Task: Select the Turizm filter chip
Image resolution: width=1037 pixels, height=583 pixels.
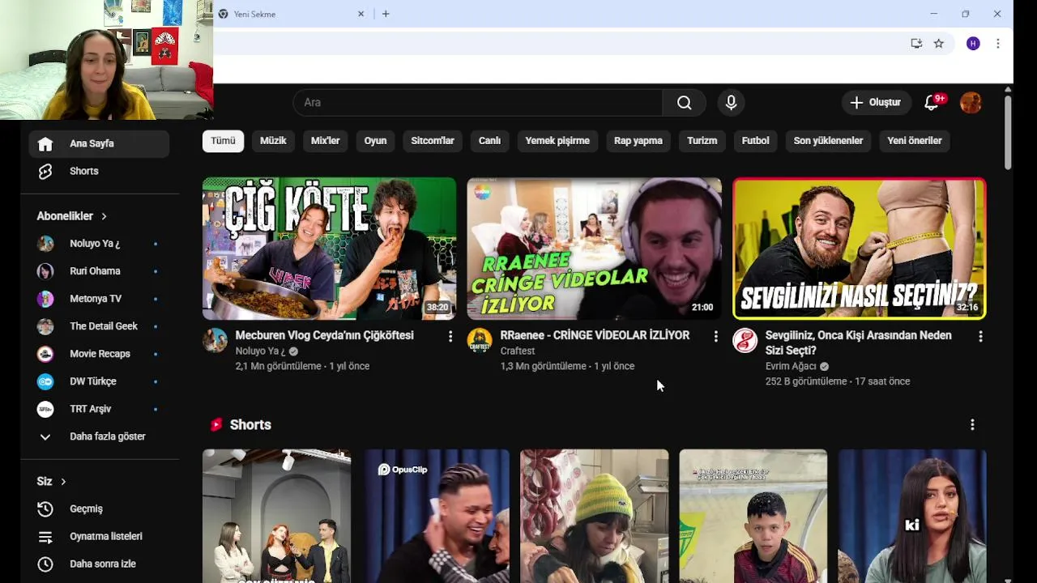Action: [702, 141]
